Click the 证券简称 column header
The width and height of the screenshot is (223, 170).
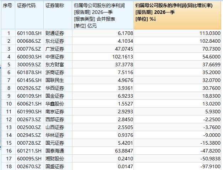(x=58, y=15)
